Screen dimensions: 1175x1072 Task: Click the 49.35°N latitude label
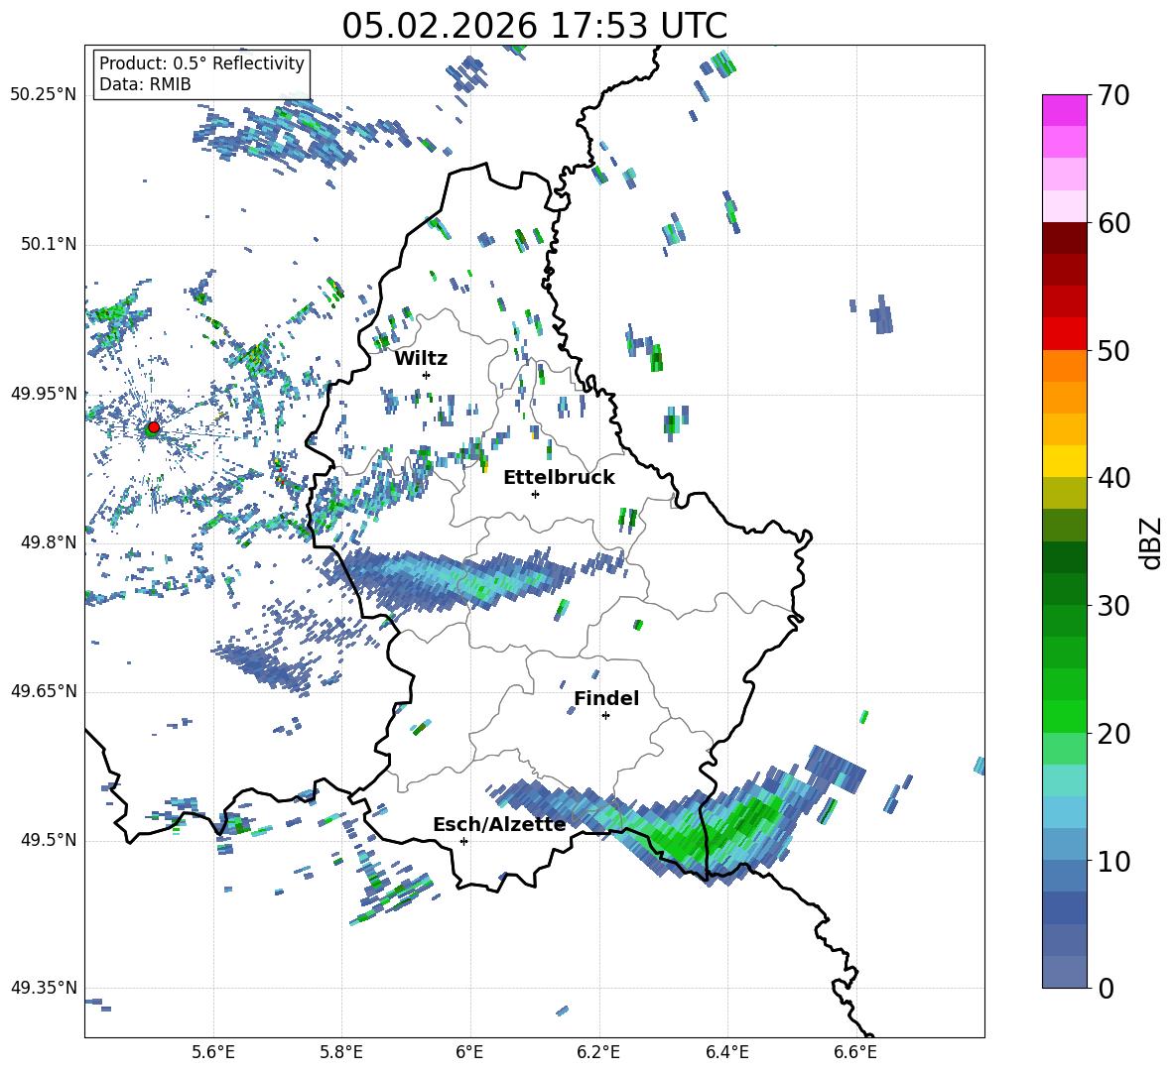[x=44, y=988]
